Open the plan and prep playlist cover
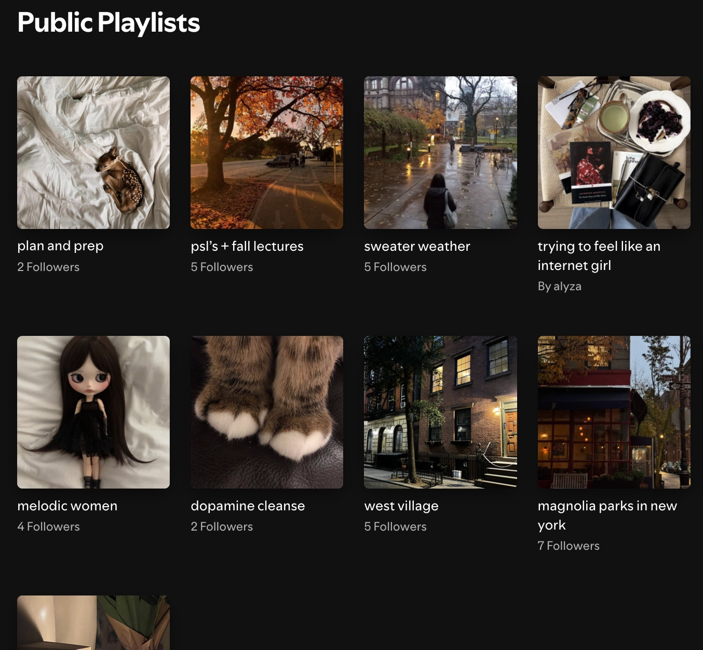The height and width of the screenshot is (650, 703). 93,153
